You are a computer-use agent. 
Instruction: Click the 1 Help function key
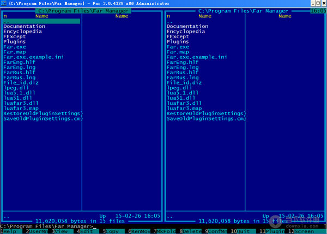click(x=11, y=231)
